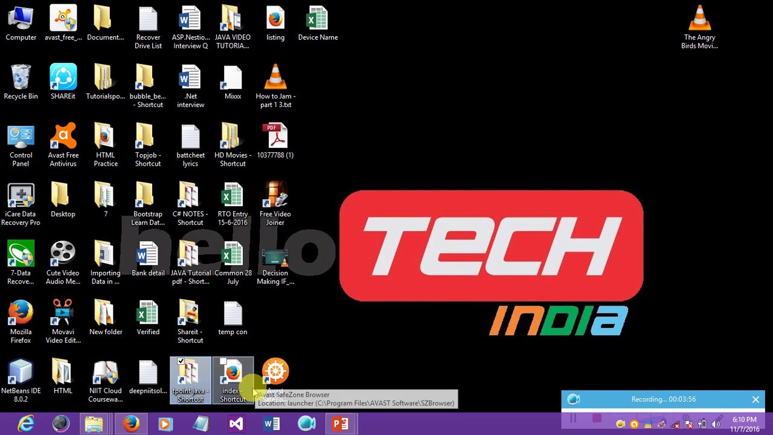The width and height of the screenshot is (773, 435).
Task: Click the screen recorder taskbar icon
Action: tap(306, 424)
